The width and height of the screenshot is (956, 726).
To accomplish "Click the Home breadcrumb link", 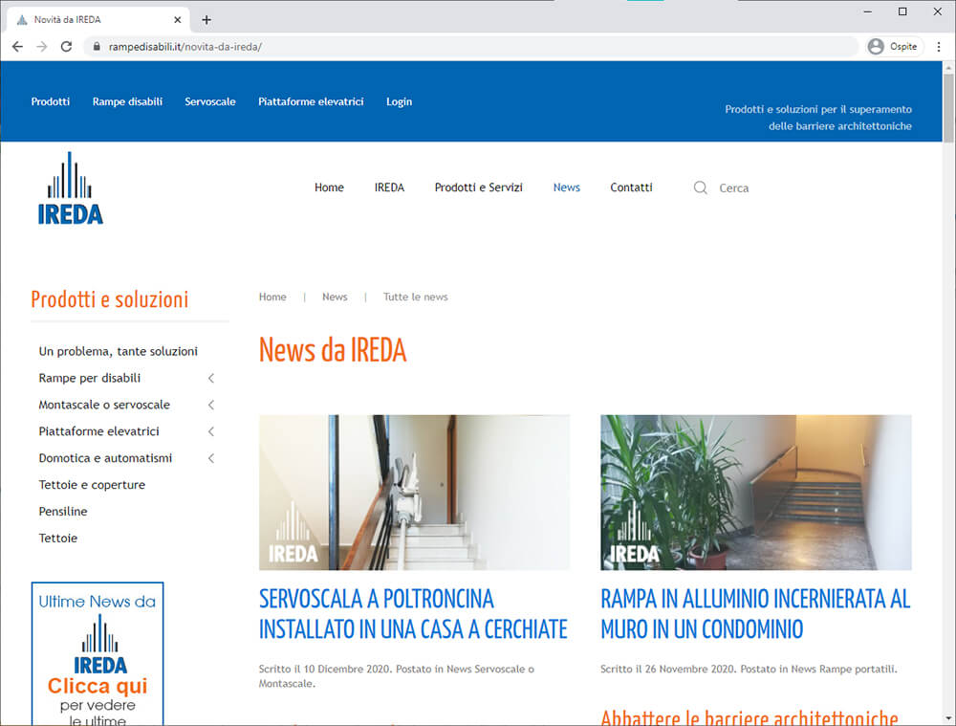I will pos(272,297).
